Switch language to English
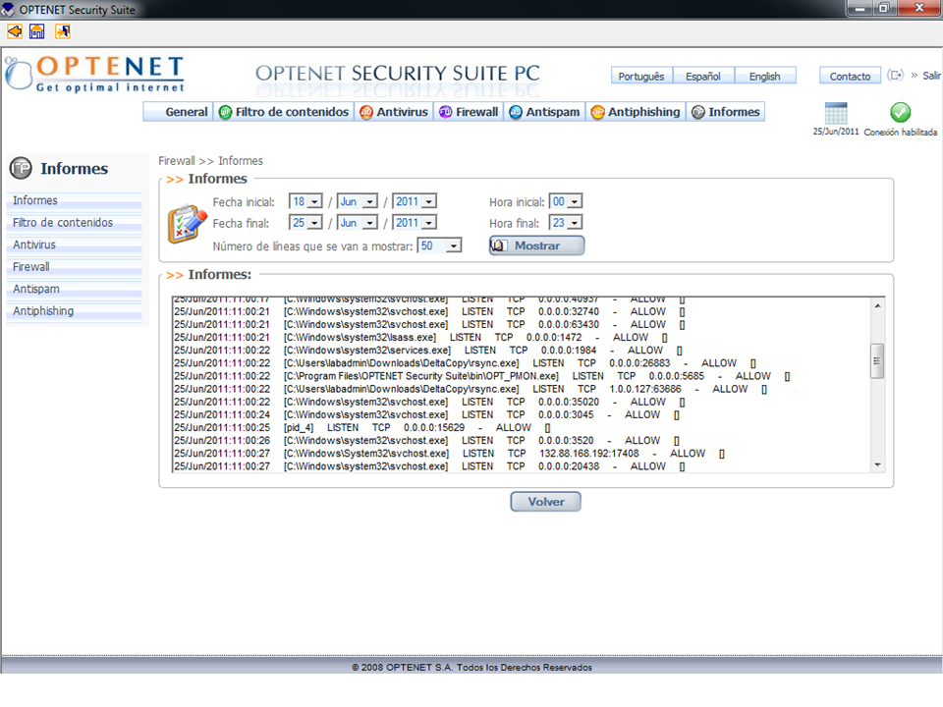 point(764,76)
